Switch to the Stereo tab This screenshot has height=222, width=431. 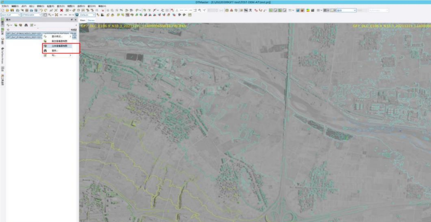click(91, 20)
